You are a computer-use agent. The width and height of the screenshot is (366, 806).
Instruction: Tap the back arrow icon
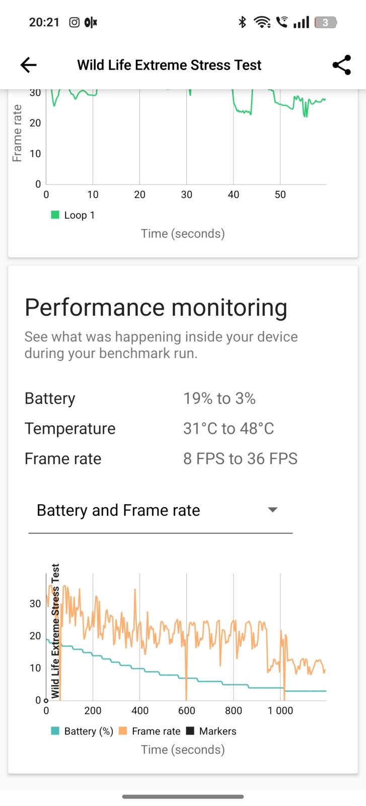click(x=29, y=65)
